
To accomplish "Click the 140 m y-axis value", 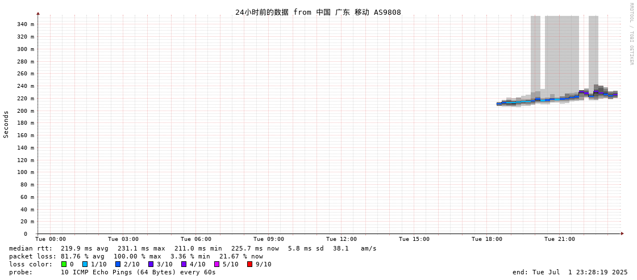I will click(26, 147).
